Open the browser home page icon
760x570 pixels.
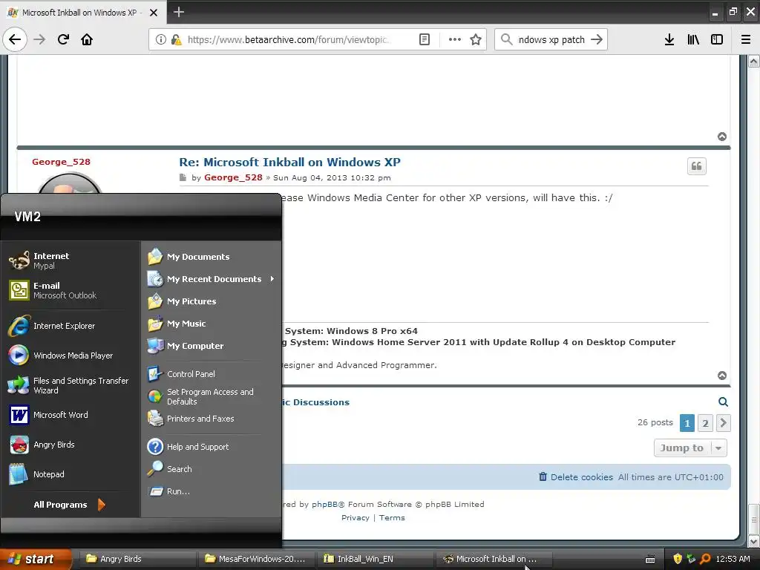click(x=87, y=39)
